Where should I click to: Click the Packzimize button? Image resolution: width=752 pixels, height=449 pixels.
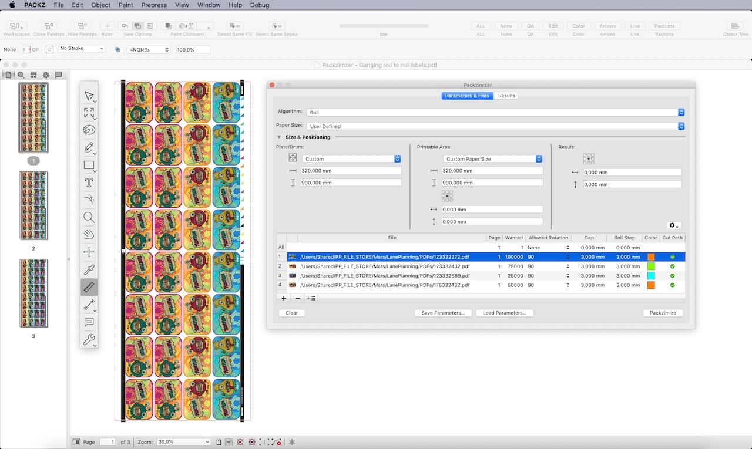click(x=663, y=313)
